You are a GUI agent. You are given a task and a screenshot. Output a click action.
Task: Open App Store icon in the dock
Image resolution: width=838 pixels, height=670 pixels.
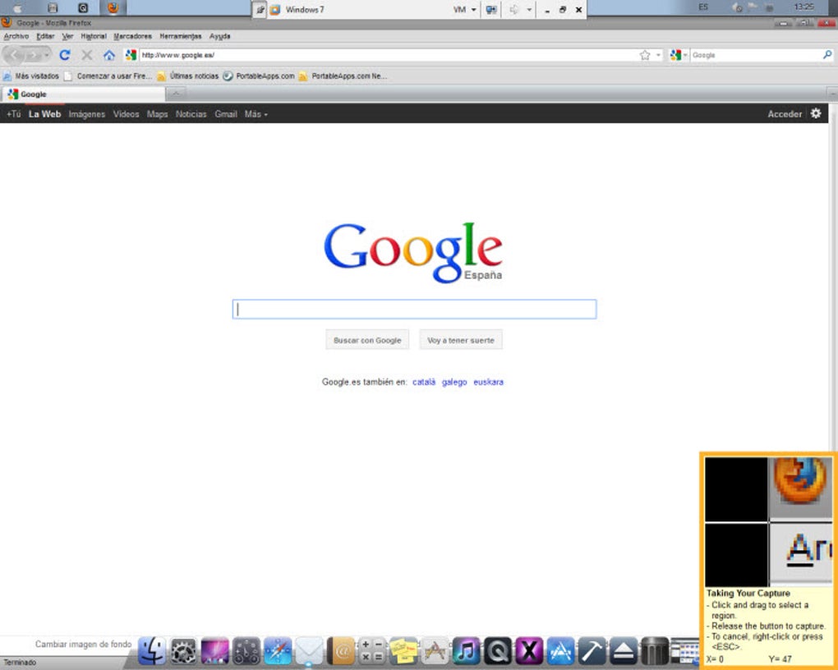tap(560, 651)
